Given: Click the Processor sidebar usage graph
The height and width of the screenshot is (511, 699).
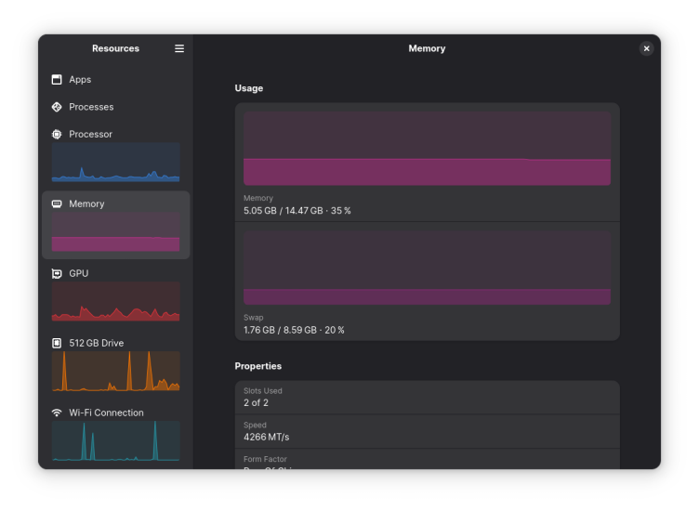Looking at the screenshot, I should pyautogui.click(x=116, y=163).
